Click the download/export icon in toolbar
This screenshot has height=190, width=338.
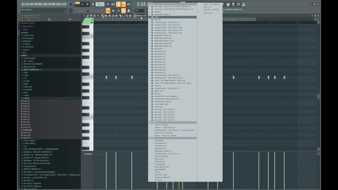(x=244, y=4)
